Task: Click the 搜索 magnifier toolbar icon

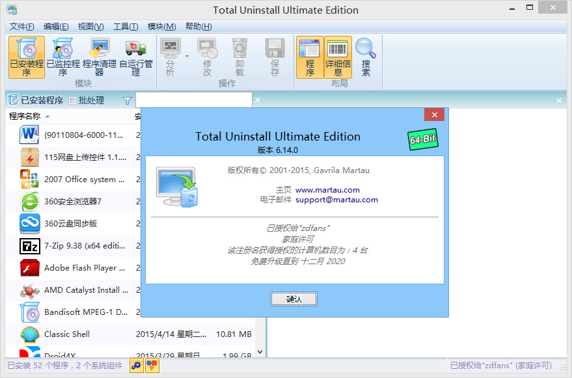Action: pos(365,57)
